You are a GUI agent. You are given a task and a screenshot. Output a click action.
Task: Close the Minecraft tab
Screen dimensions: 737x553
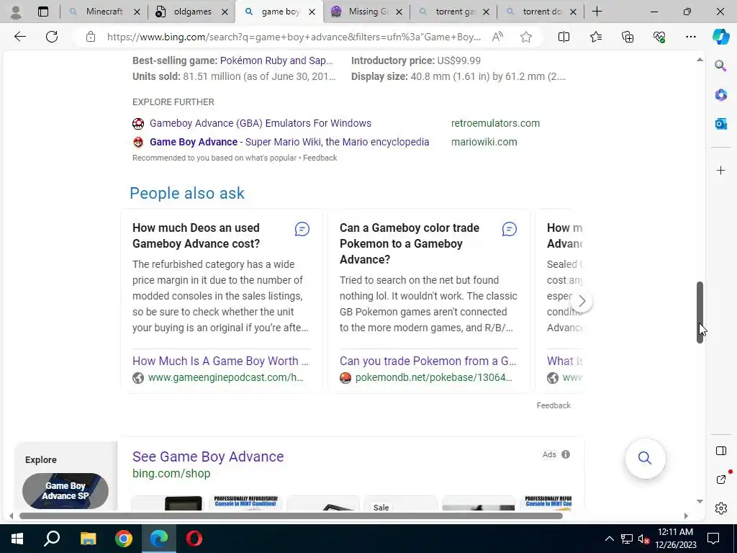137,12
